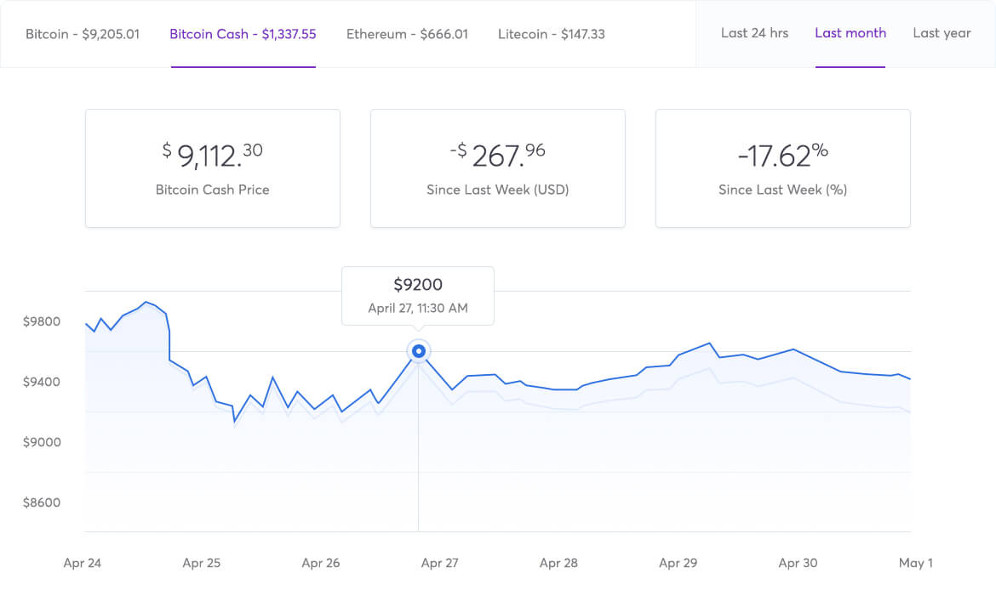Click the $9200 chart tooltip
Image resolution: width=996 pixels, height=596 pixels.
pos(417,295)
